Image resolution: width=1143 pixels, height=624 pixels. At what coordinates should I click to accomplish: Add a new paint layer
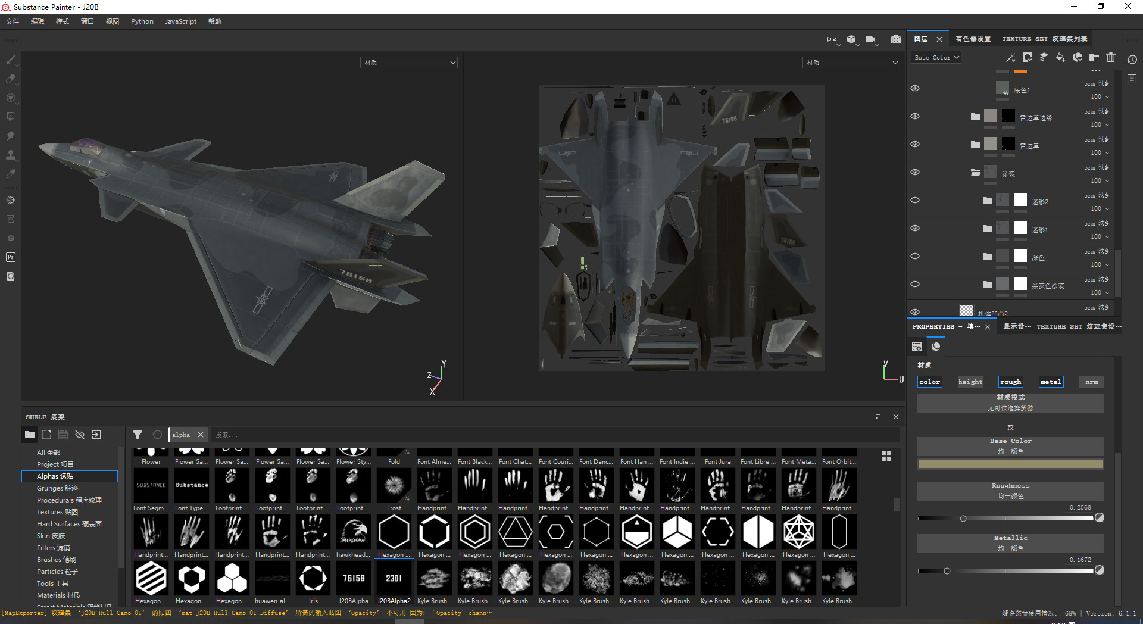coord(1044,57)
